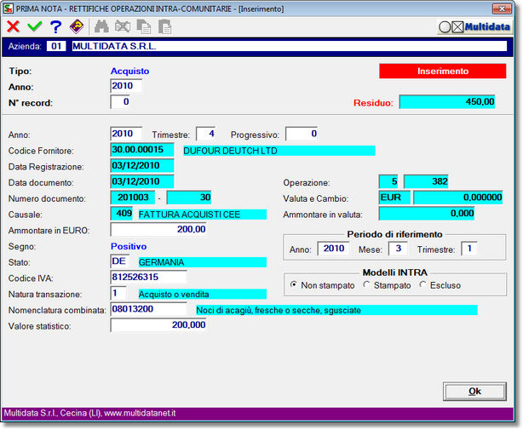Click the Multidata logo
523x430 pixels.
[477, 27]
